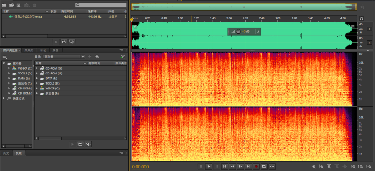The image size is (375, 171).
Task: Toggle loop playback in the editor transport
Action: [264, 166]
